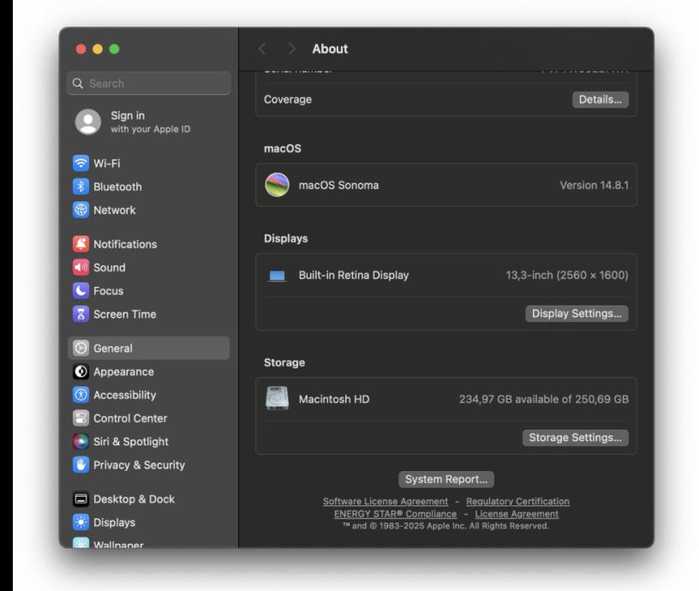Select Desktop & Dock label

[x=134, y=499]
